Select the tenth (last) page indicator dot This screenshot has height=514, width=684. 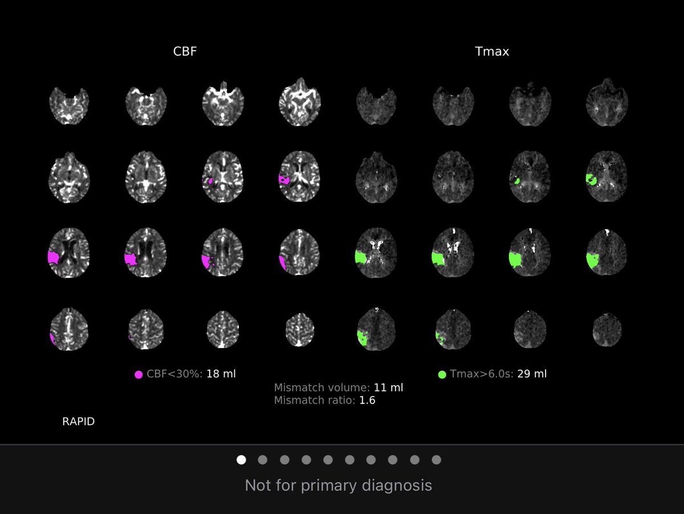[x=436, y=460]
